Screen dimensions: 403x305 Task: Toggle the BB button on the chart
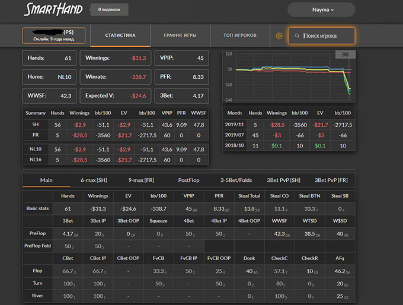click(x=344, y=55)
